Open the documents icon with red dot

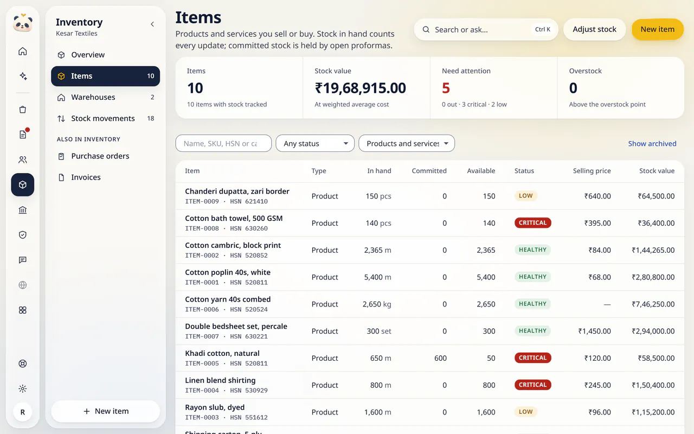23,135
